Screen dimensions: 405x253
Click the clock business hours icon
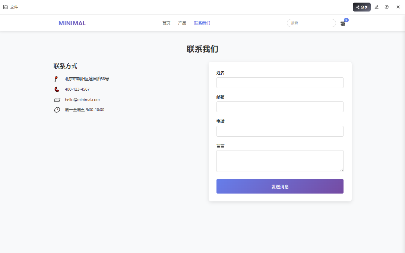[x=57, y=110]
